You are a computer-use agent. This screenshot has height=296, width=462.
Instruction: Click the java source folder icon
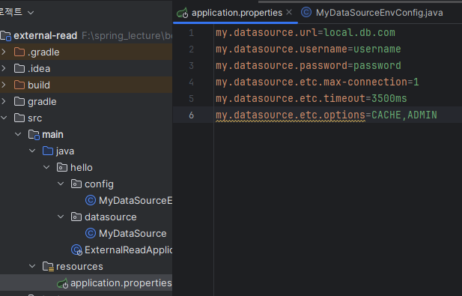[x=48, y=151]
